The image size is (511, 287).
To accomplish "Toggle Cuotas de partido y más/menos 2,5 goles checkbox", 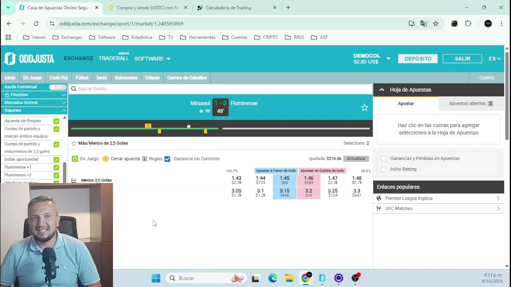I will coord(56,144).
